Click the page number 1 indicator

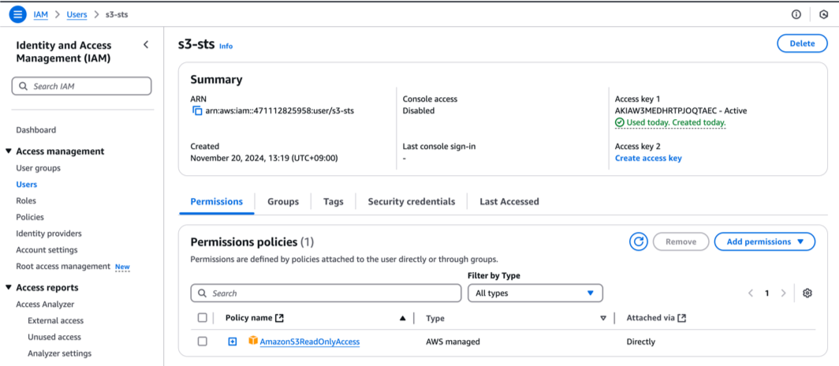(x=766, y=293)
